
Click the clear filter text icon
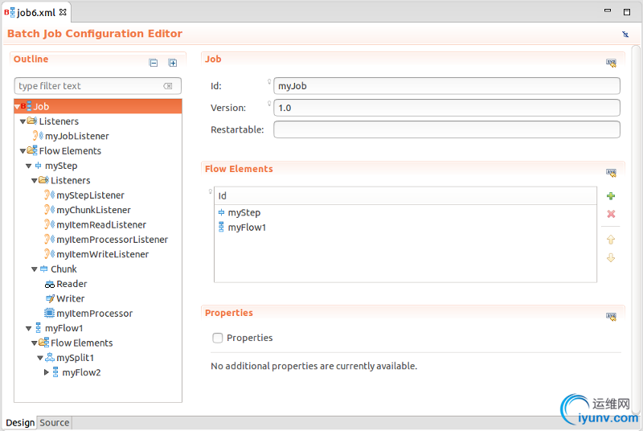point(168,86)
